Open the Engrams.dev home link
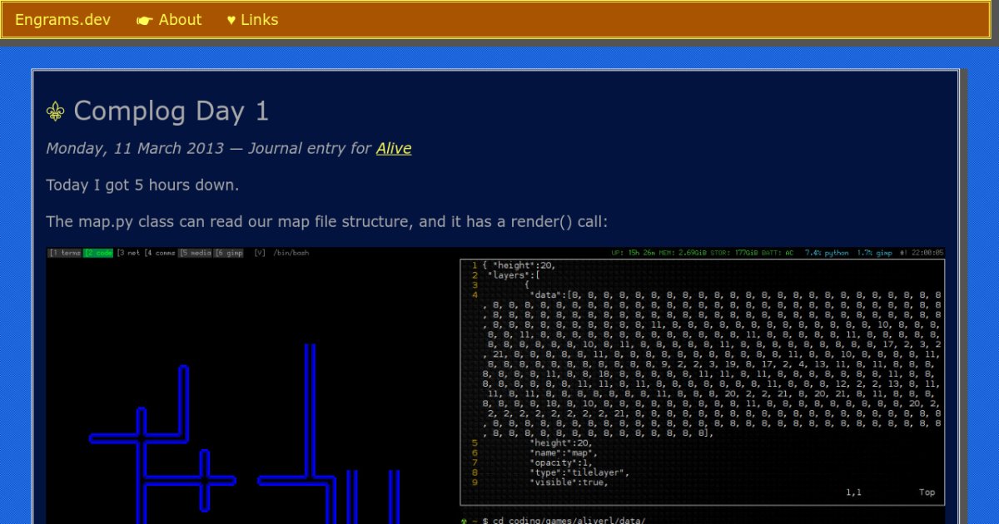 click(62, 20)
